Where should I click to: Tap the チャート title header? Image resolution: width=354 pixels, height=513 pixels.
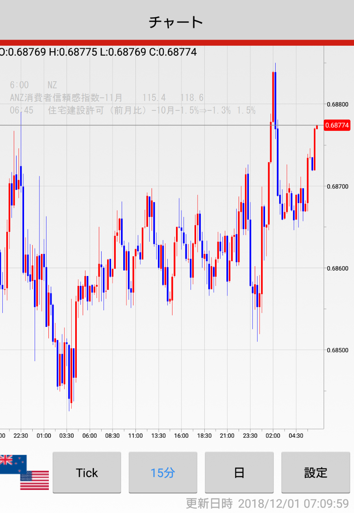[176, 22]
